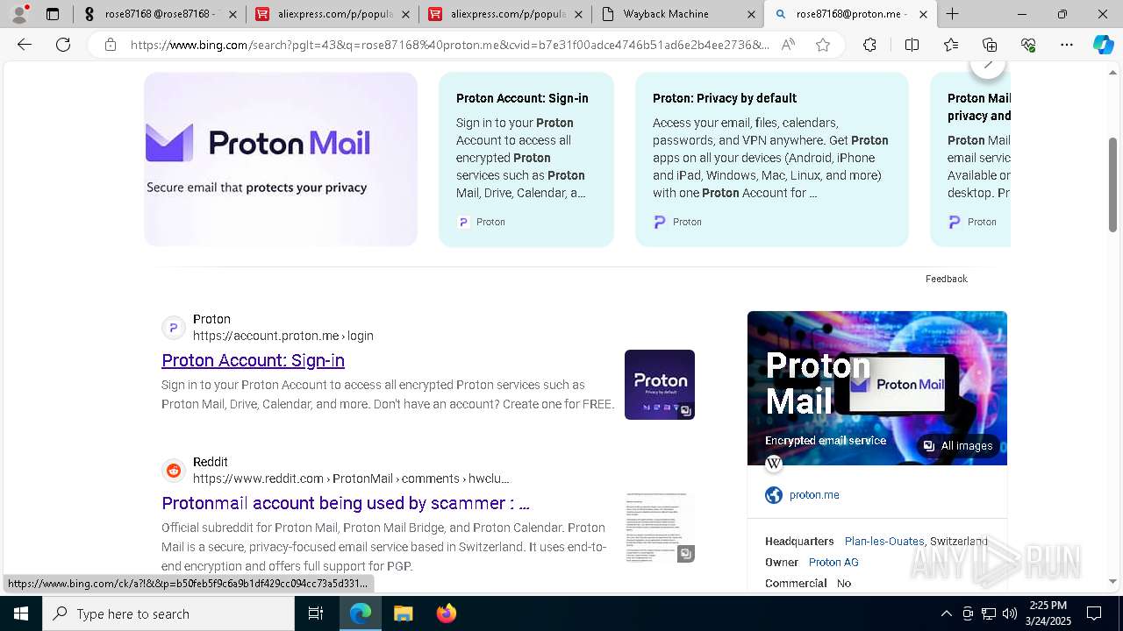This screenshot has width=1123, height=631.
Task: Open the notification center icon
Action: point(1094,613)
